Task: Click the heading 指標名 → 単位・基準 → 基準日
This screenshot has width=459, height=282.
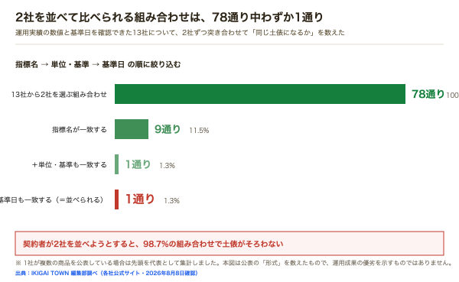Action: pyautogui.click(x=98, y=64)
